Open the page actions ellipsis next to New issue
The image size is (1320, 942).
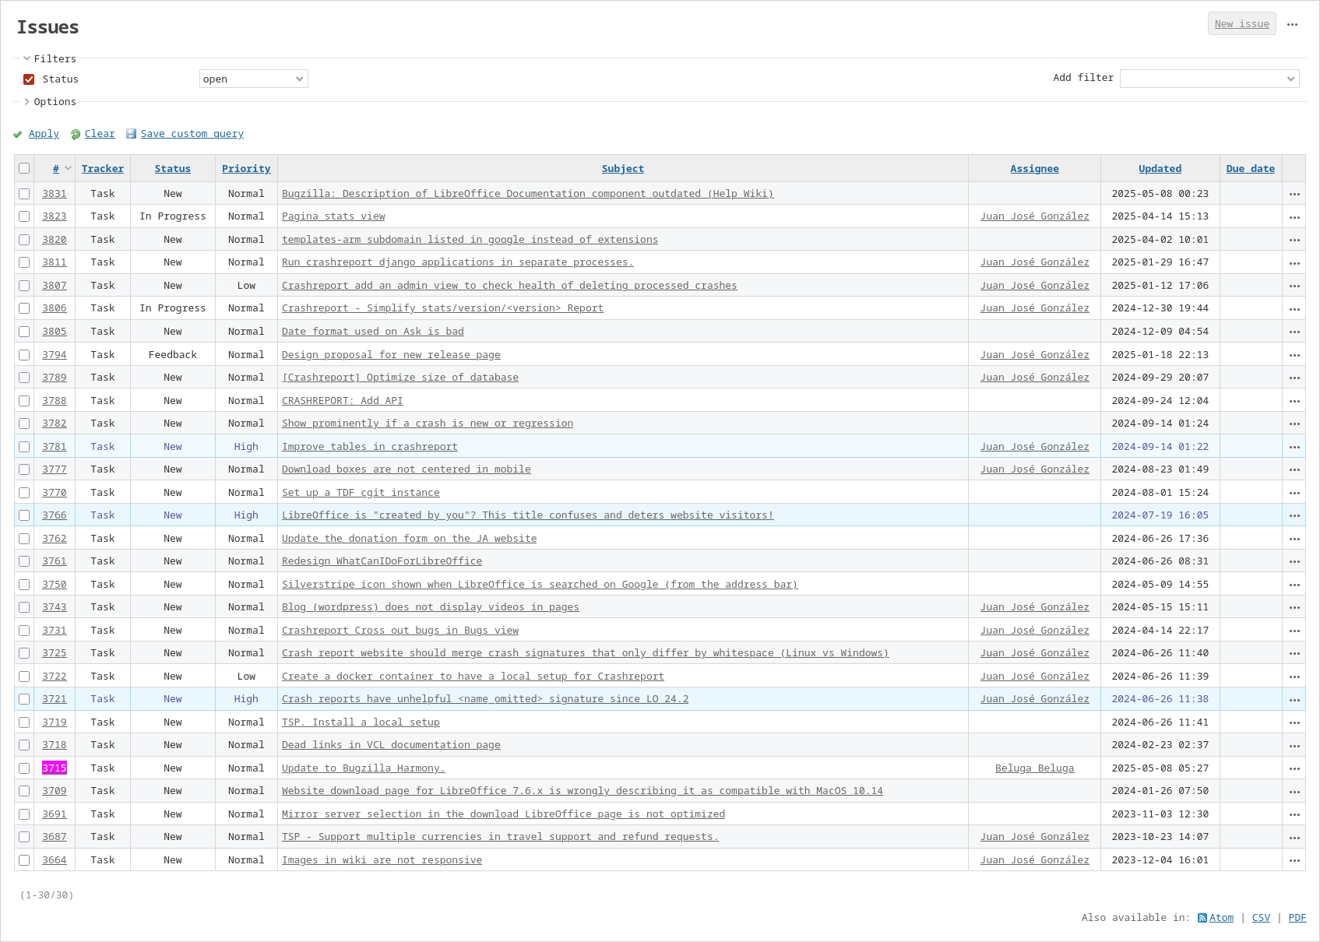point(1292,24)
